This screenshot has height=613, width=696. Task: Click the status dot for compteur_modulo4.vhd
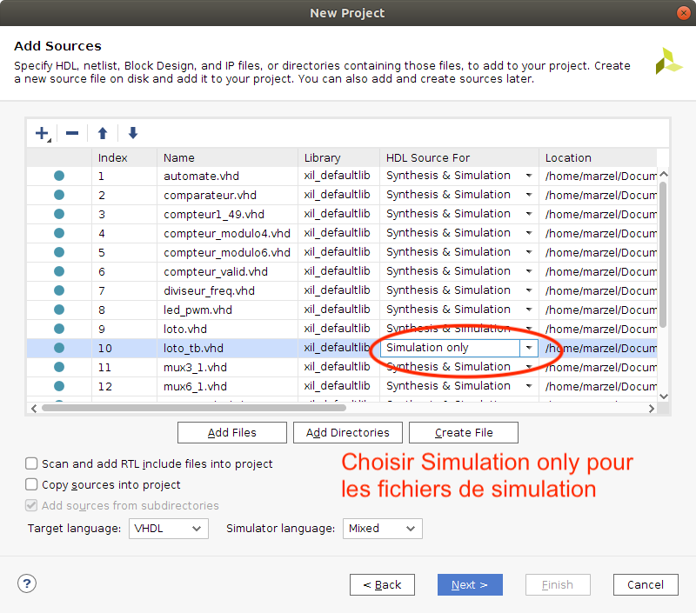59,233
